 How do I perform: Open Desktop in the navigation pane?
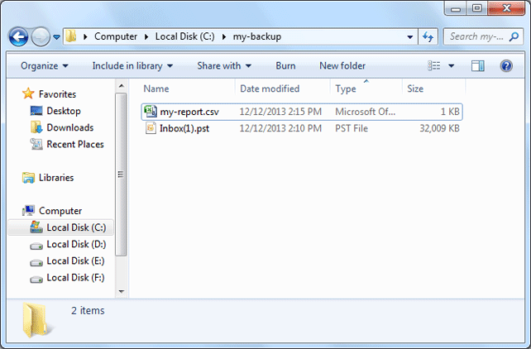click(x=64, y=111)
